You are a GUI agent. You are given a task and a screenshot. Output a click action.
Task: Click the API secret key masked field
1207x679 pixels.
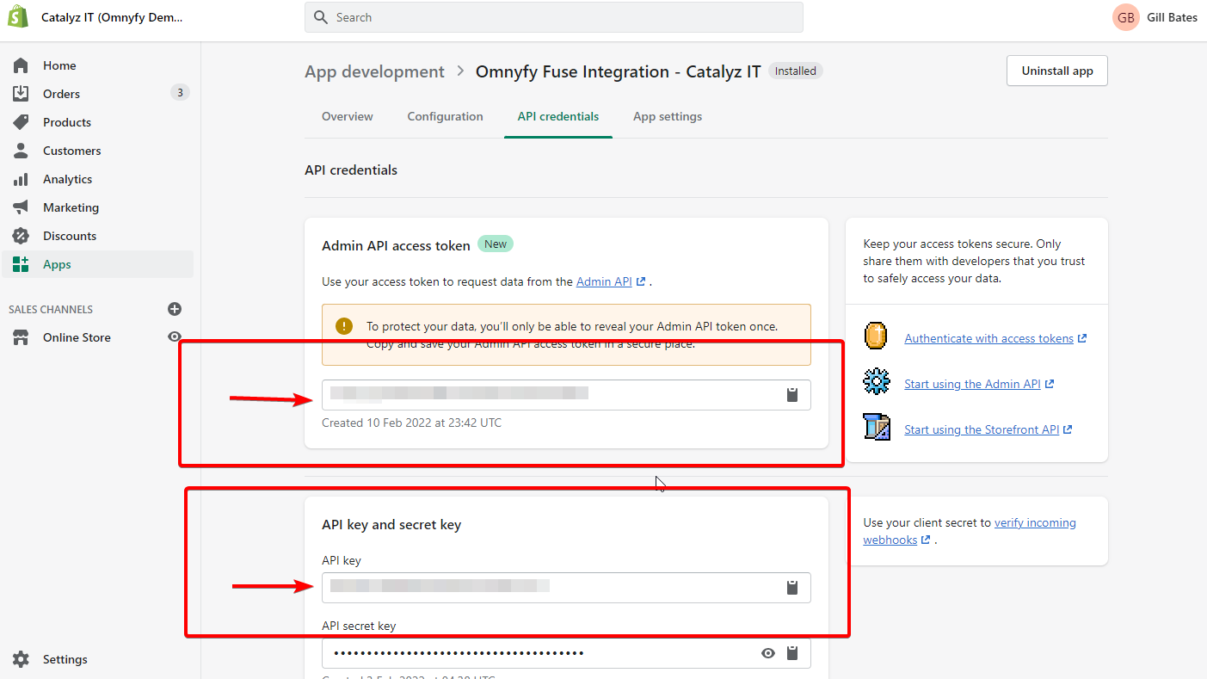566,653
